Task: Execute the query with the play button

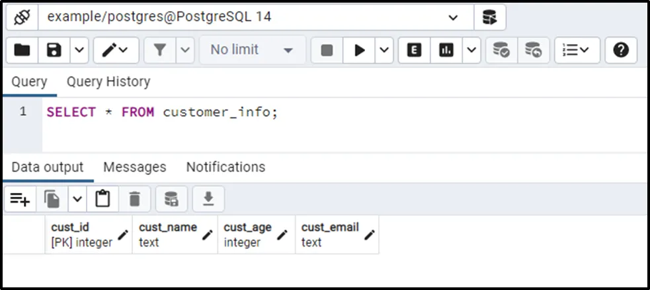Action: pyautogui.click(x=360, y=50)
